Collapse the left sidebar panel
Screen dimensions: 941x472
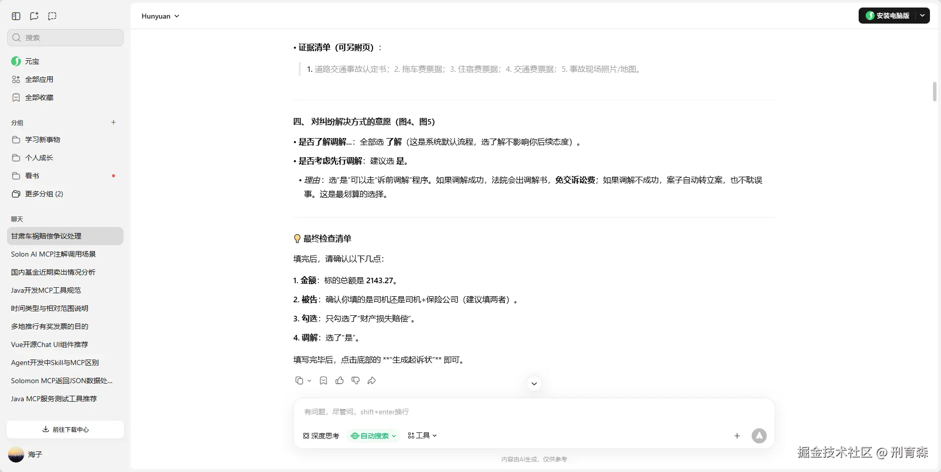point(16,16)
